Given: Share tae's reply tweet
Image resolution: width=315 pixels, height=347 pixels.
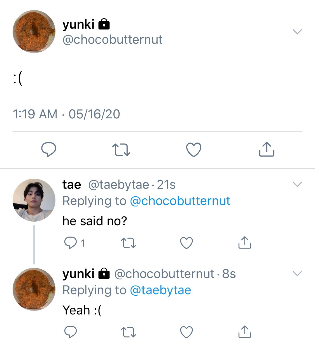Looking at the screenshot, I should pyautogui.click(x=245, y=243).
